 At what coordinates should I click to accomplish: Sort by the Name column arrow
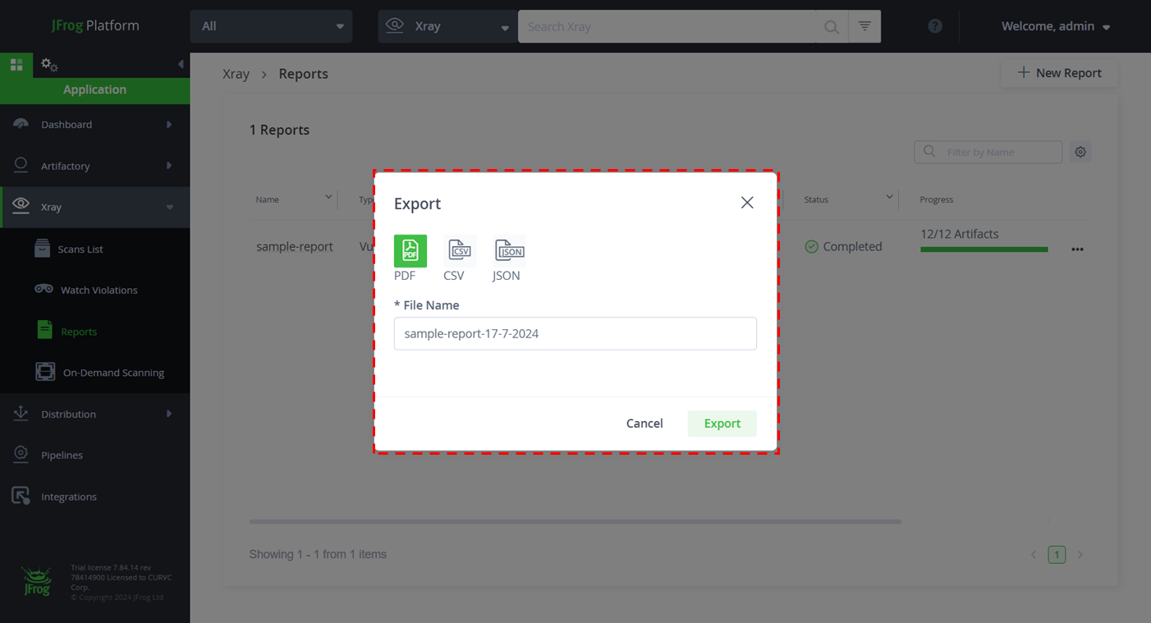(x=328, y=197)
